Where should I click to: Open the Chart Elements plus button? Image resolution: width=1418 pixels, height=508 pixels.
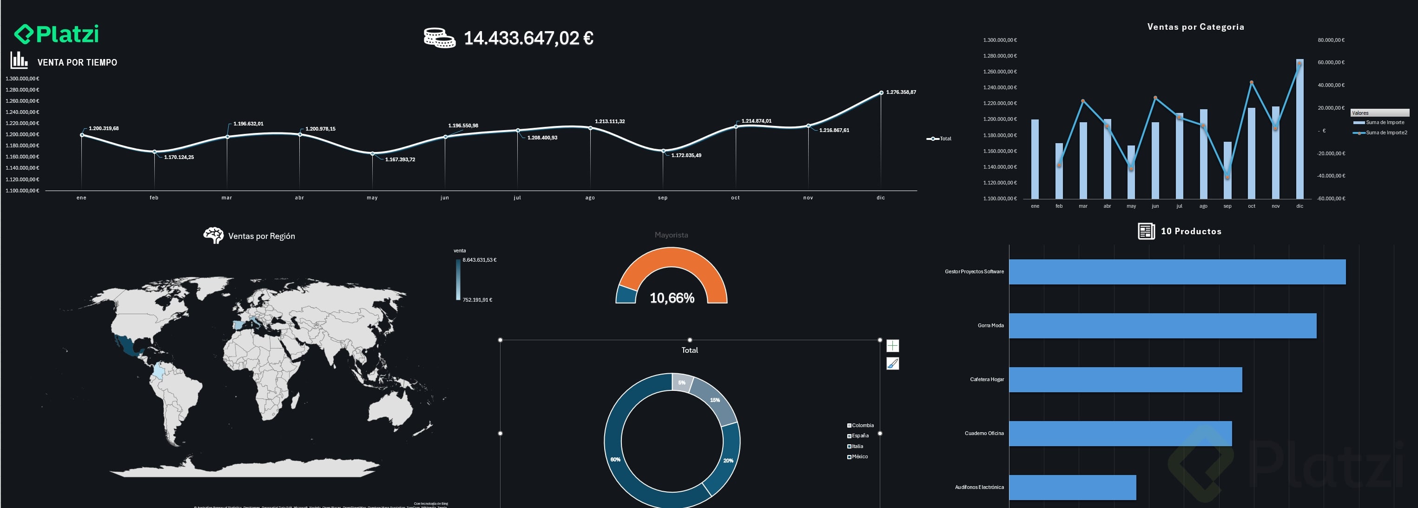tap(892, 346)
